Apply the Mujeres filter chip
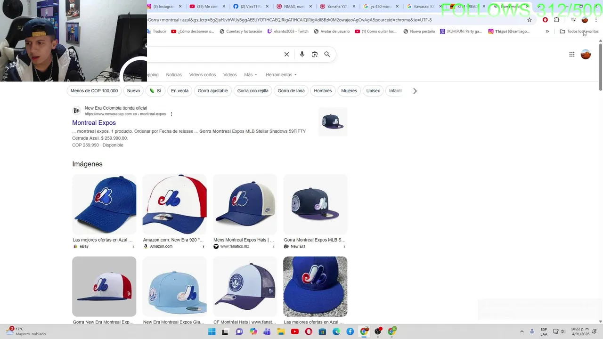Viewport: 603px width, 339px height. pos(349,91)
